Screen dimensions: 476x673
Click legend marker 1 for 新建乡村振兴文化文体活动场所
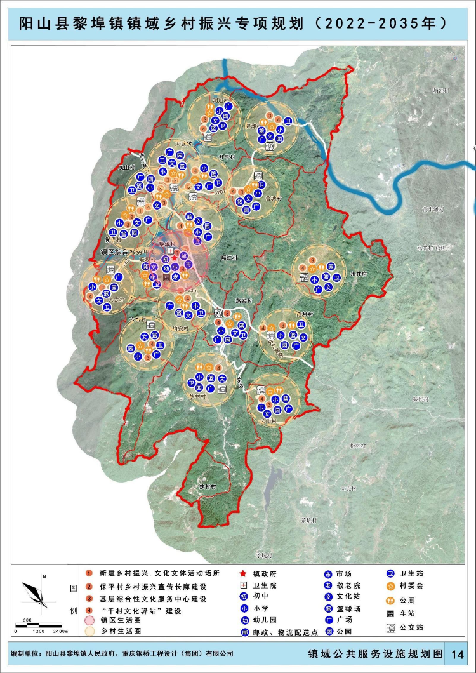pyautogui.click(x=89, y=573)
